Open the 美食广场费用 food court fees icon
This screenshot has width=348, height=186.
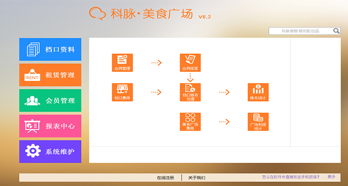click(x=190, y=122)
